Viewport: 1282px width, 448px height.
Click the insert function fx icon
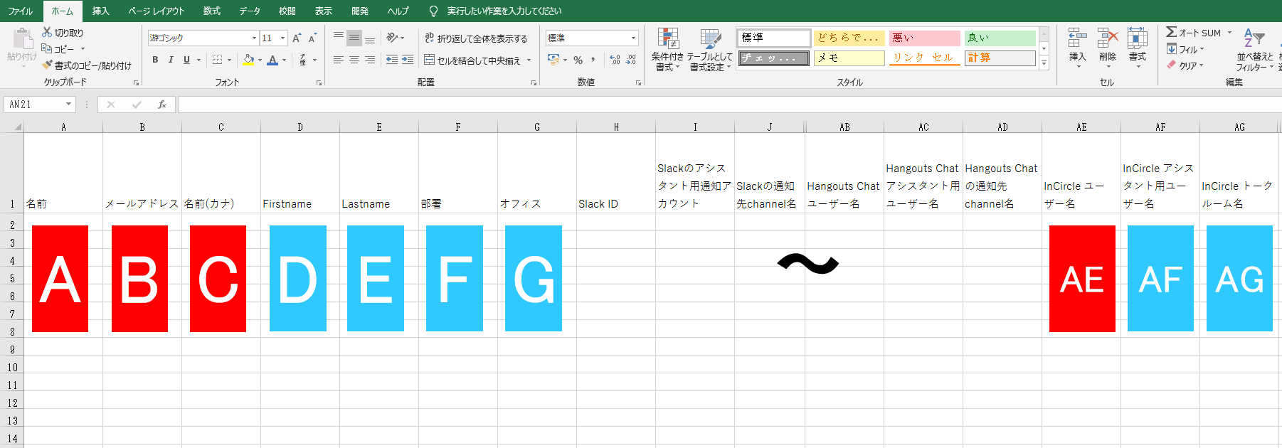(162, 105)
